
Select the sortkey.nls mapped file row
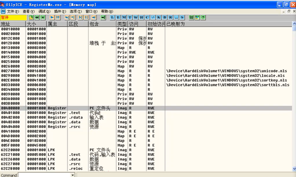[146, 80]
